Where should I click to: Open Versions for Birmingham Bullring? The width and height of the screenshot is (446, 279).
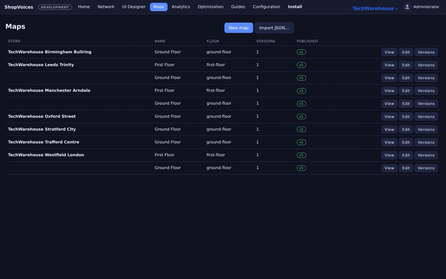tap(426, 52)
